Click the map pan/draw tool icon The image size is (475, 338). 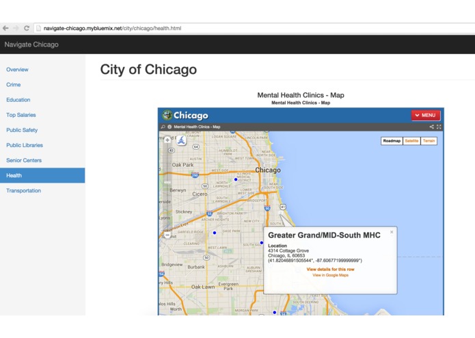pyautogui.click(x=181, y=140)
